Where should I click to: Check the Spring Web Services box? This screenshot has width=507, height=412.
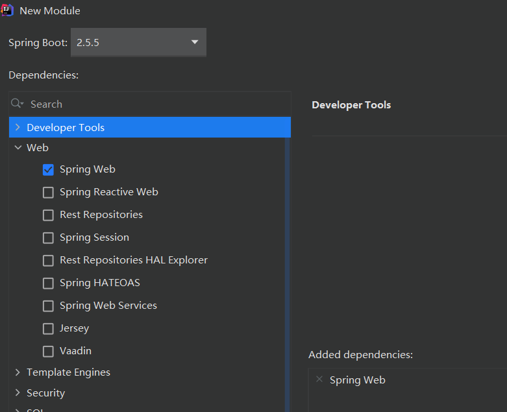48,306
